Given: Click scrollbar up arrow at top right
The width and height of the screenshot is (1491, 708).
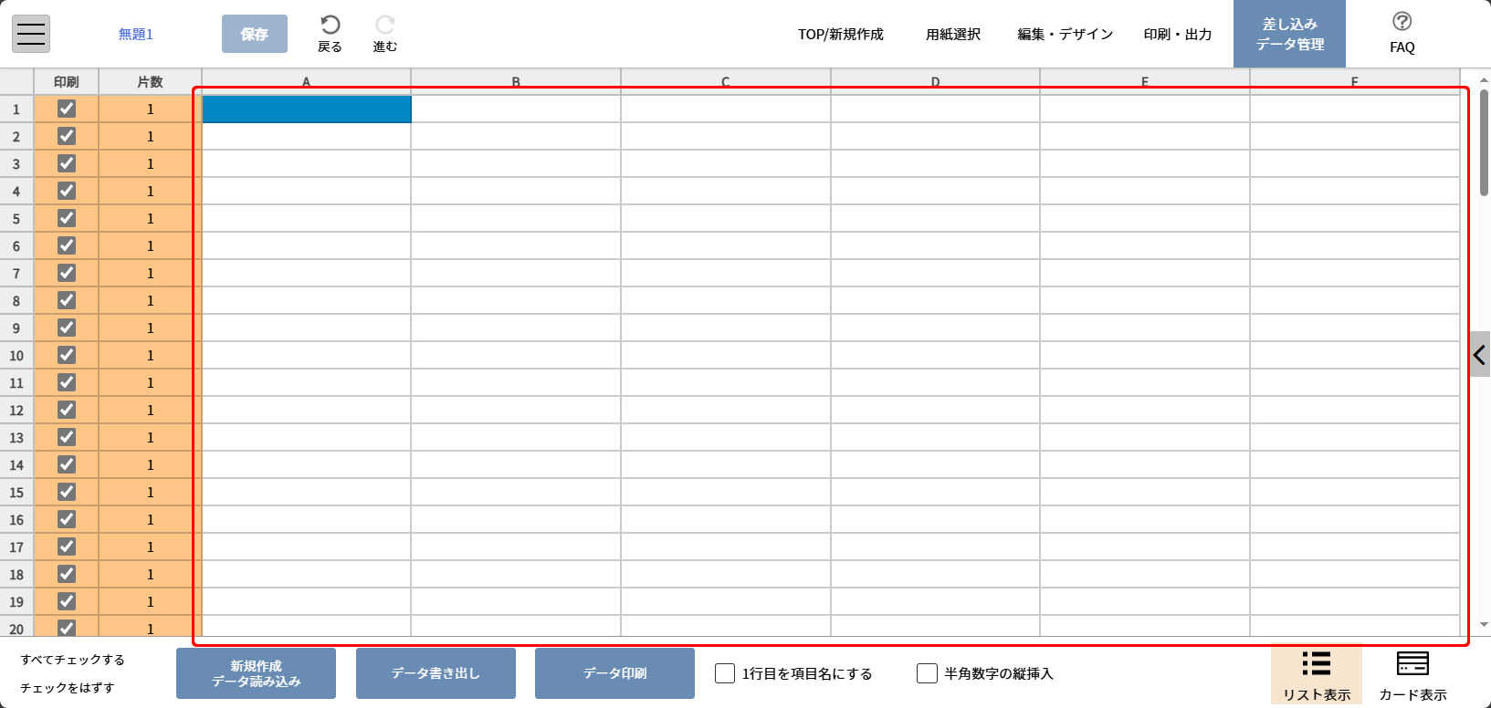Looking at the screenshot, I should coord(1484,81).
